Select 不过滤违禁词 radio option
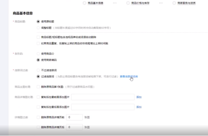 tap(38, 70)
